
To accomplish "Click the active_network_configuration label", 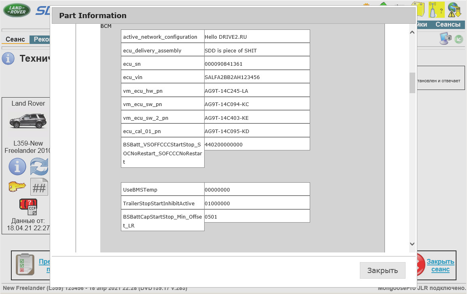I will [x=160, y=37].
